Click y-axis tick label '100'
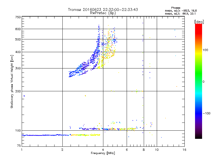Screen dimensions: 217x163 pos(18,131)
